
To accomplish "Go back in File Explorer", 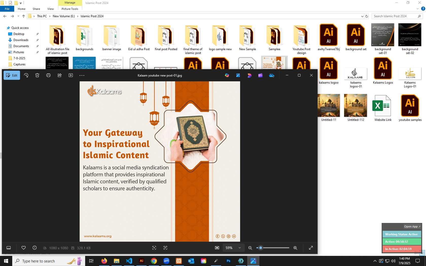I will tap(5, 16).
